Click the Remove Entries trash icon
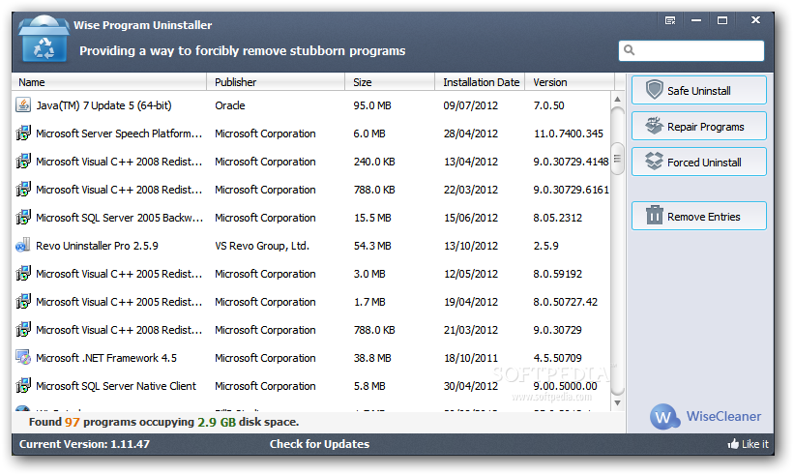This screenshot has height=475, width=794. click(x=654, y=216)
